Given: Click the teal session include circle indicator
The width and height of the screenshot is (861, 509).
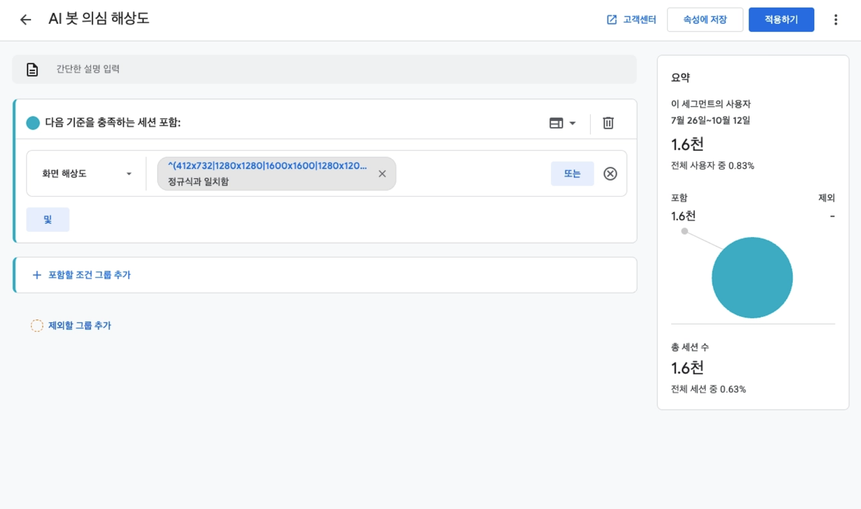Looking at the screenshot, I should tap(33, 123).
